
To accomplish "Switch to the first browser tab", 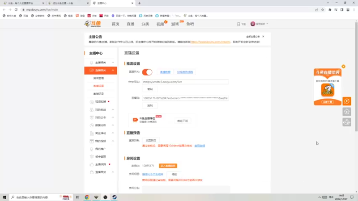I will click(23, 3).
